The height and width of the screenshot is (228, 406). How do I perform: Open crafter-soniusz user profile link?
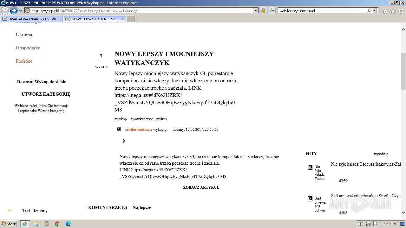click(137, 130)
